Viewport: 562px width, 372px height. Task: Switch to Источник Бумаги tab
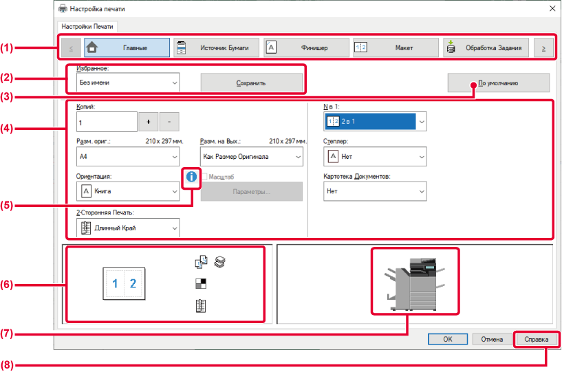click(x=217, y=47)
